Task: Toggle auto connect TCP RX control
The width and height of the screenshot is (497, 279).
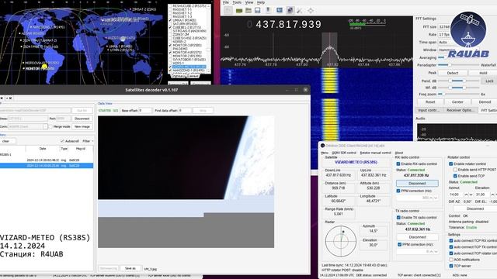Action: 450,241
